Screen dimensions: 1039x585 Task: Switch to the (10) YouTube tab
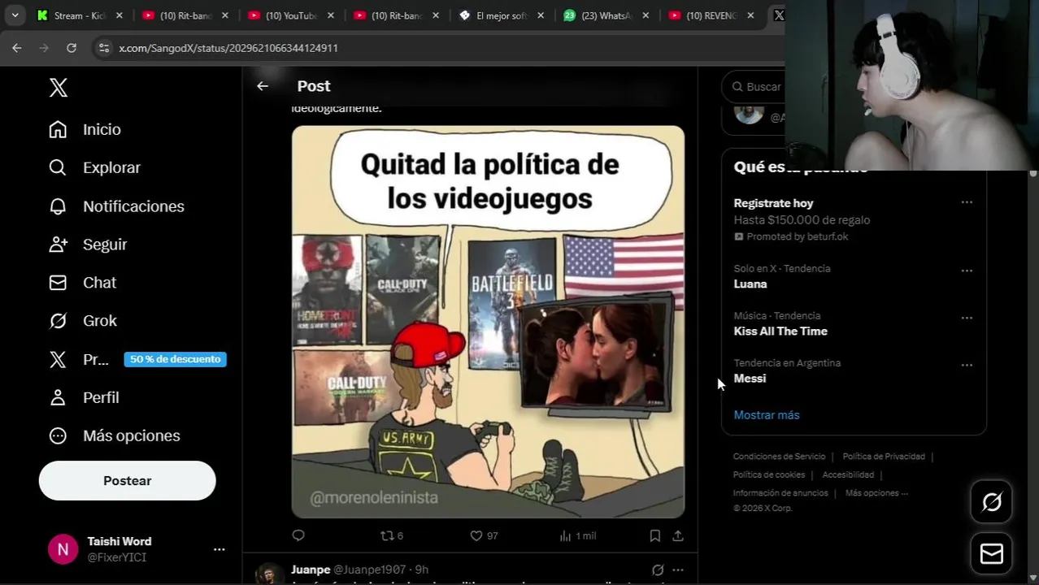(291, 15)
